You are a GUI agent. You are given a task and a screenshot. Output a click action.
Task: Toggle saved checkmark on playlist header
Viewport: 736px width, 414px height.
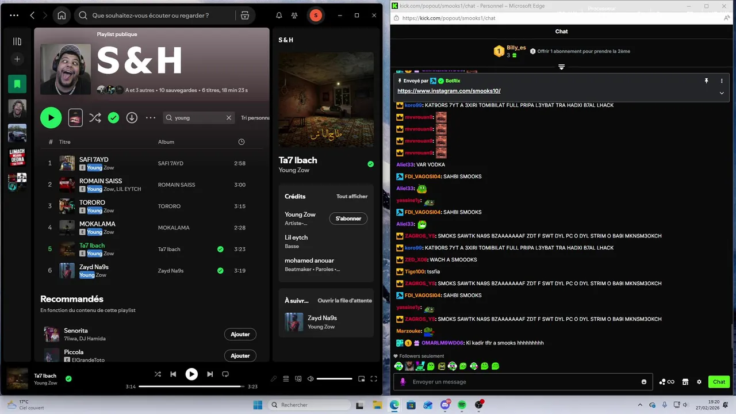[113, 117]
